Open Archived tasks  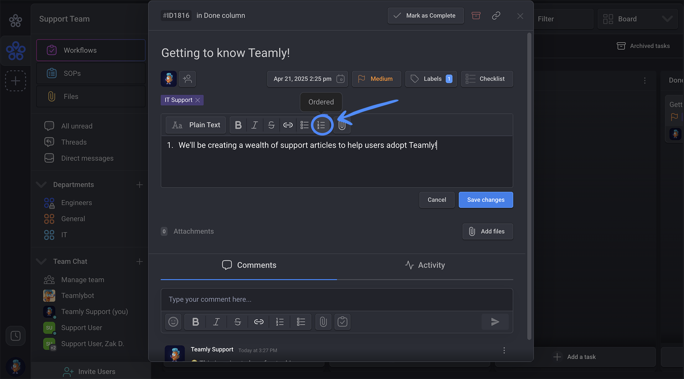[x=643, y=46]
